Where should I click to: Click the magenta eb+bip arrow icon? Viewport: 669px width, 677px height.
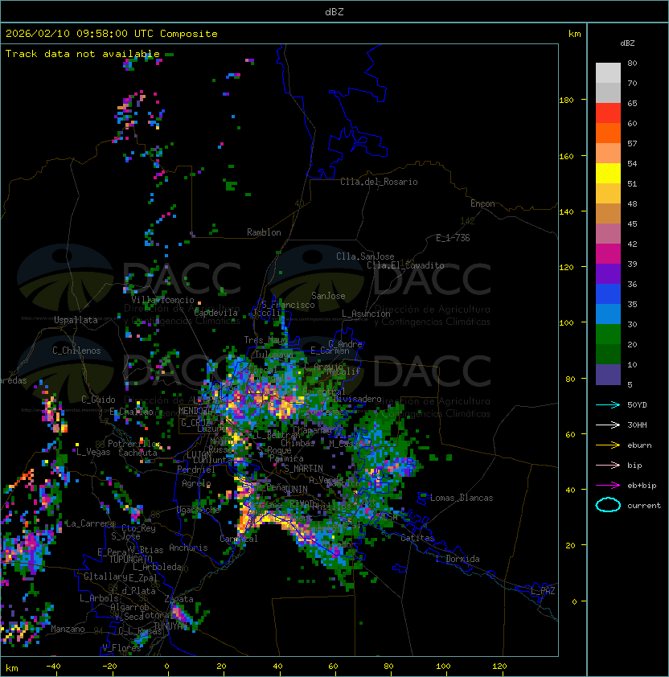pyautogui.click(x=608, y=486)
